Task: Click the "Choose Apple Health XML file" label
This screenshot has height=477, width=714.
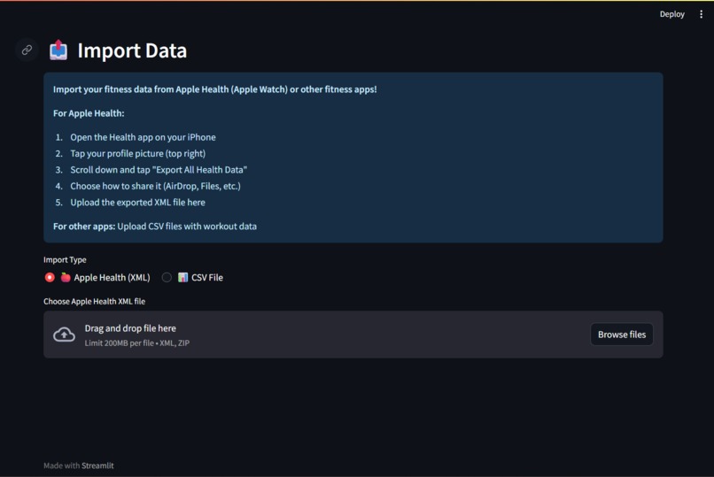Action: click(94, 301)
